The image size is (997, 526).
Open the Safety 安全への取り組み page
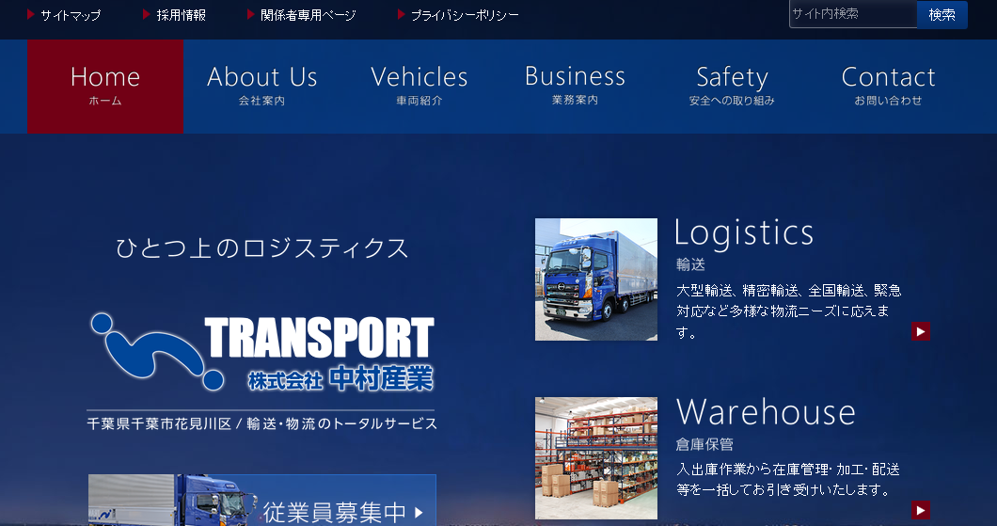[732, 86]
